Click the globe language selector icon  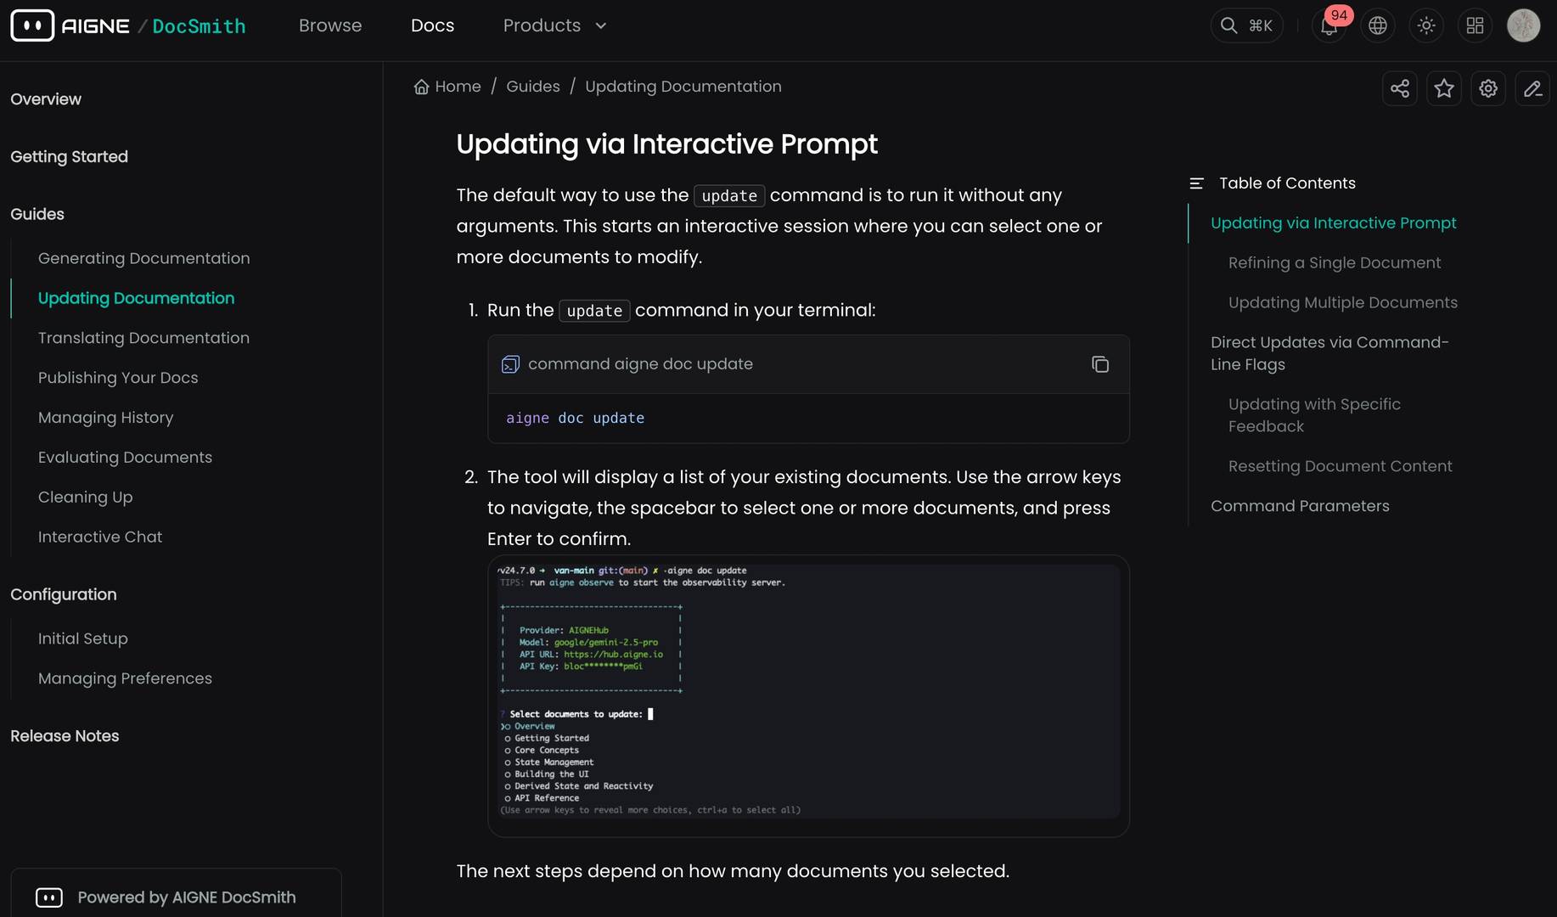[x=1377, y=25]
